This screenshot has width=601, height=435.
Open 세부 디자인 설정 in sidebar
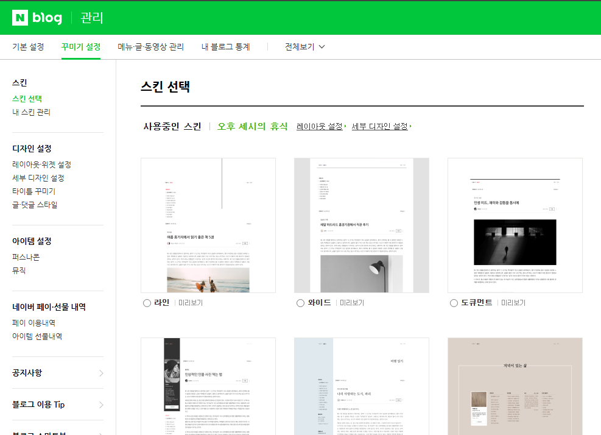click(38, 178)
